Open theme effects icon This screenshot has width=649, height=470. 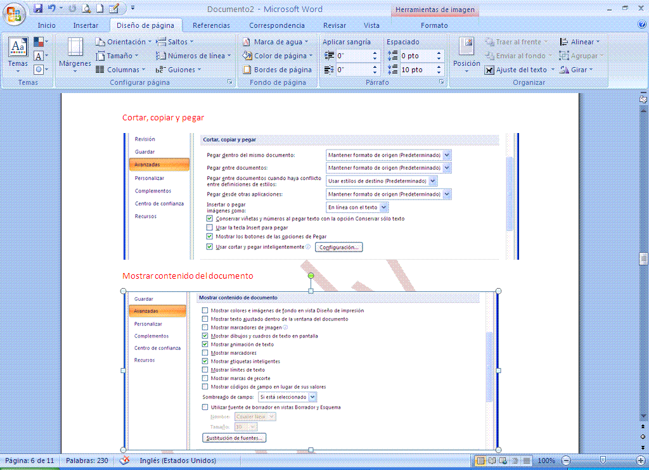point(41,69)
